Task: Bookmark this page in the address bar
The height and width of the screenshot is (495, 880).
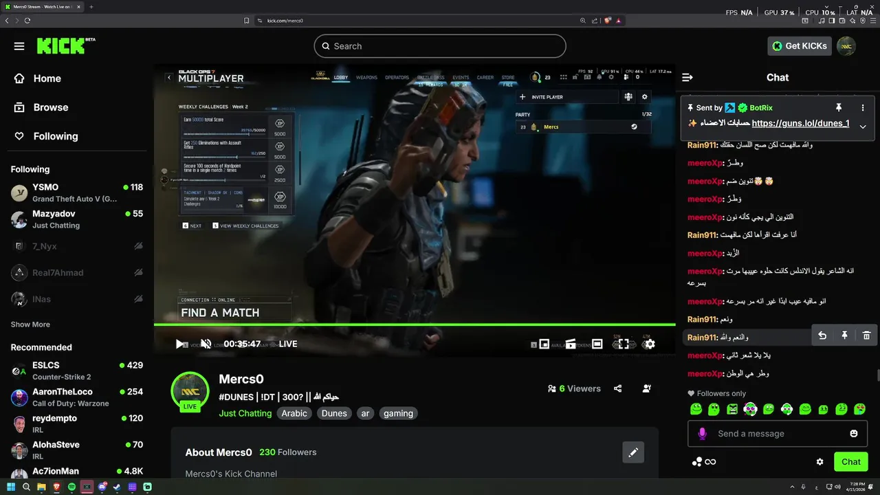Action: pyautogui.click(x=246, y=21)
